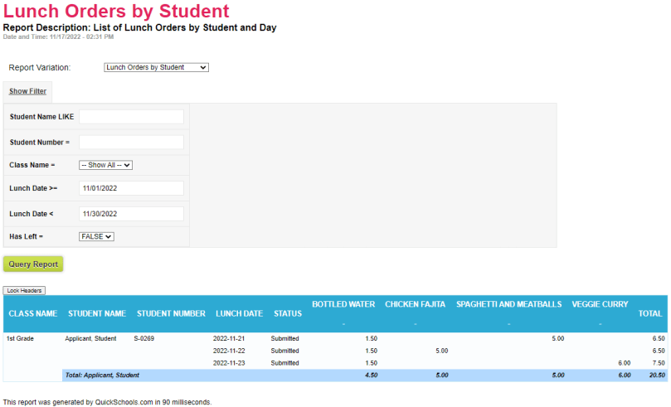The height and width of the screenshot is (407, 671).
Task: Switch to the Show Filter tab
Action: point(27,91)
